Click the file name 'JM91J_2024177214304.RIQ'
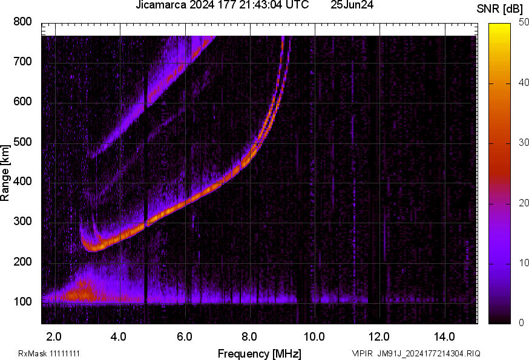 click(x=429, y=353)
